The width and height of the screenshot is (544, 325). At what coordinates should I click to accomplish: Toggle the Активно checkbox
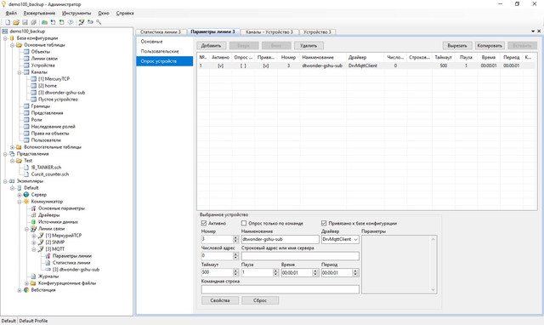[x=204, y=223]
